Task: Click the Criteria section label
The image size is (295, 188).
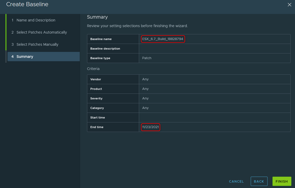Action: [x=93, y=69]
